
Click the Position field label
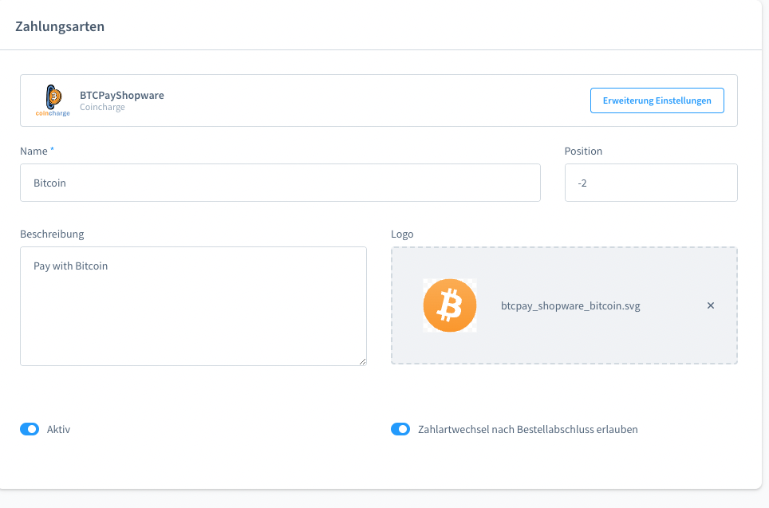coord(583,151)
